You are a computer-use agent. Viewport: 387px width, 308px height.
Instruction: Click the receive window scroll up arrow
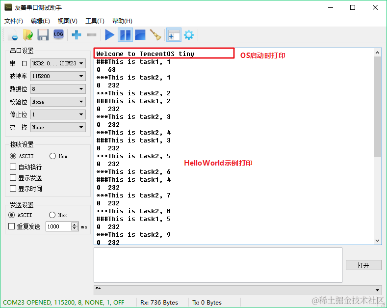(377, 53)
